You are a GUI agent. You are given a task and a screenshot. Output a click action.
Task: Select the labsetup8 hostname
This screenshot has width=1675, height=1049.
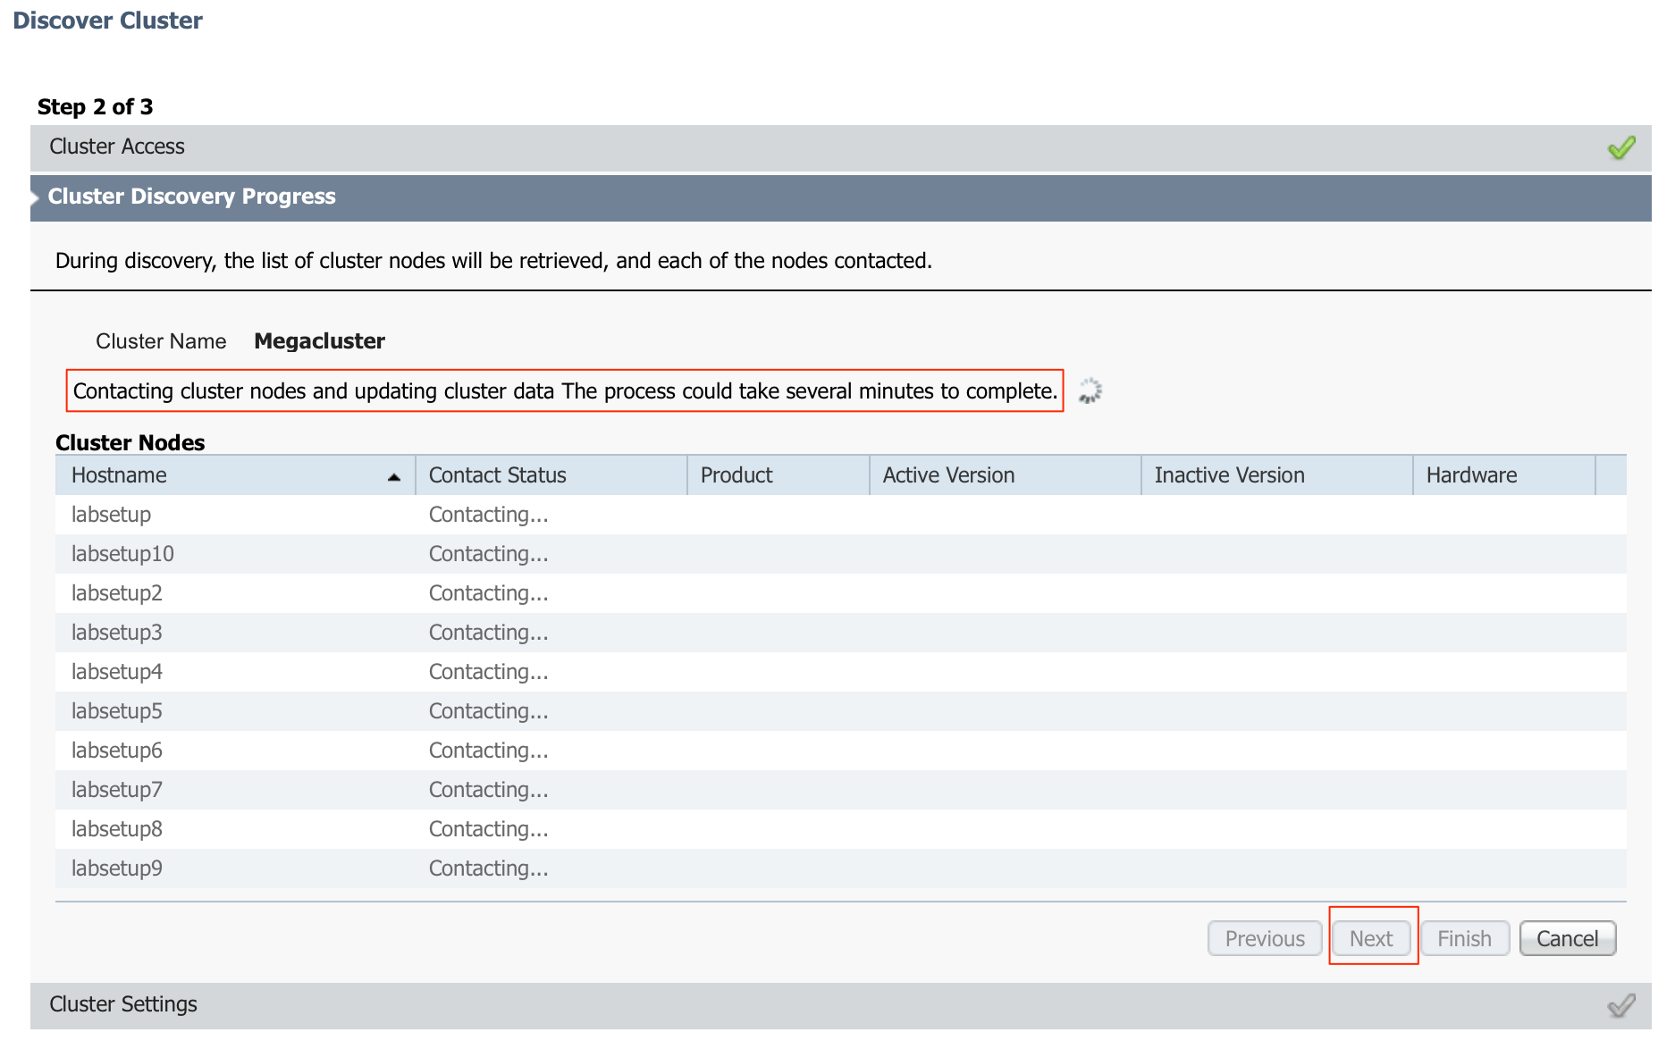pos(117,829)
